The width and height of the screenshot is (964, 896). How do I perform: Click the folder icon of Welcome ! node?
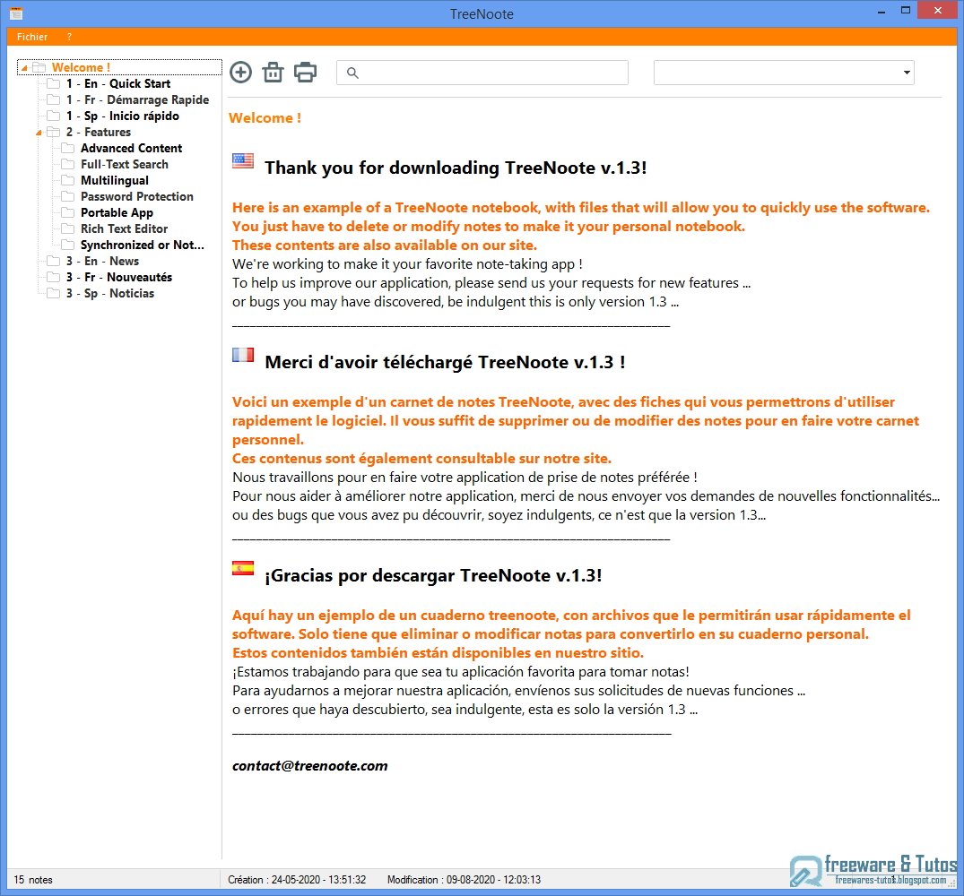pos(39,67)
